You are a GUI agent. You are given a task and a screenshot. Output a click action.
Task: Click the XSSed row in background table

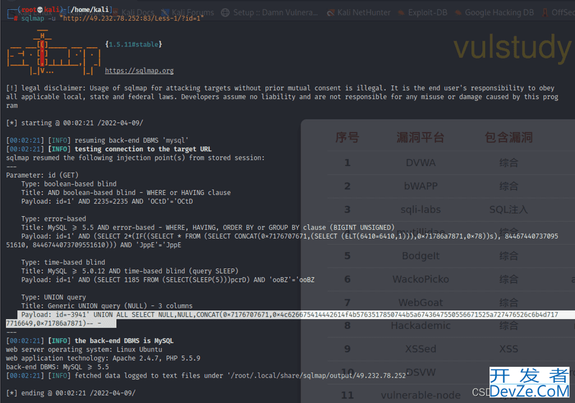tap(451, 349)
